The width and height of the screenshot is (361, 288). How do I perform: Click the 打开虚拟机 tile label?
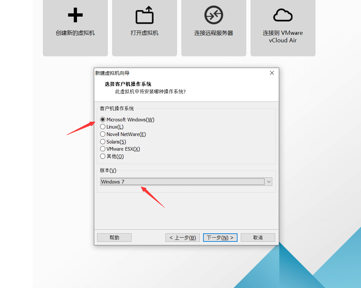coord(145,33)
